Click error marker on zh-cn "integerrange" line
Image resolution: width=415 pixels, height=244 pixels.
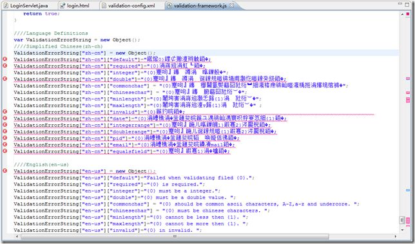tap(5, 124)
